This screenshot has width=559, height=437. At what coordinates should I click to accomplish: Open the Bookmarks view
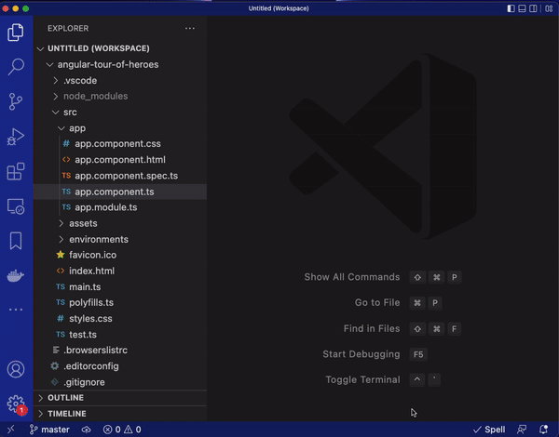click(x=16, y=241)
